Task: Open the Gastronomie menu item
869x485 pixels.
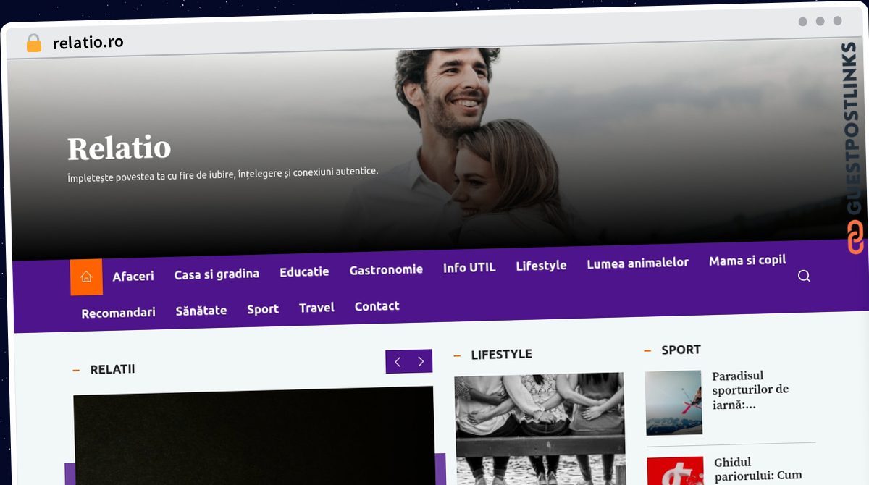Action: click(386, 269)
